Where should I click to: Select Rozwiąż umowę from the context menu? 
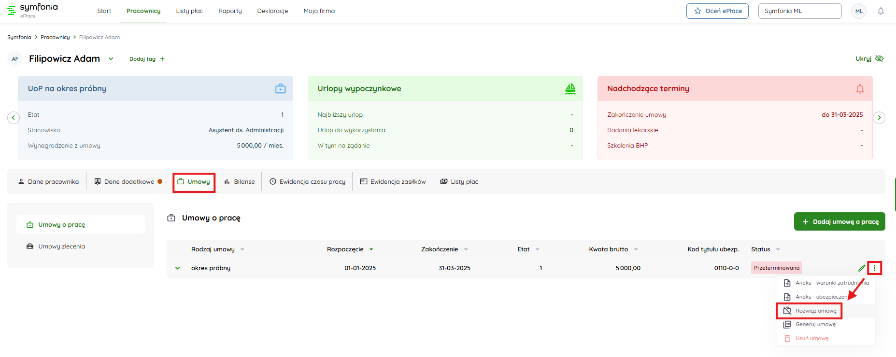(815, 311)
